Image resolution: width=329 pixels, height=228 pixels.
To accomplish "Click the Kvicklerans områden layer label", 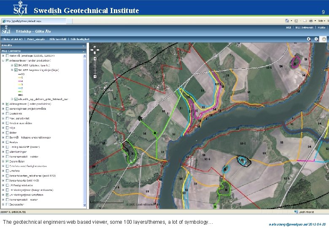I will tap(21, 123).
